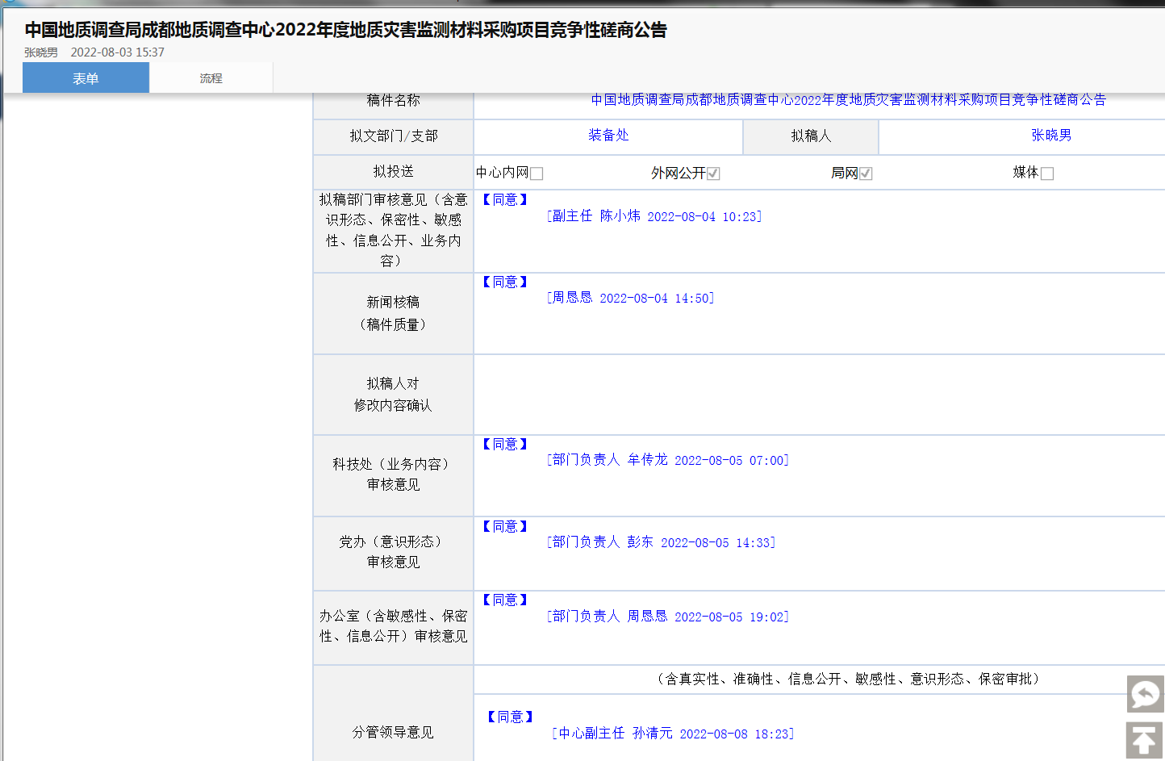Toggle the 局网 checkbox

coord(866,174)
